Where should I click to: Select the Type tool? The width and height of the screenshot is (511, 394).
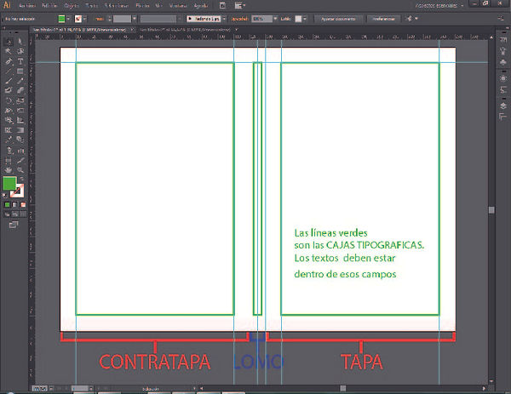tap(20, 61)
